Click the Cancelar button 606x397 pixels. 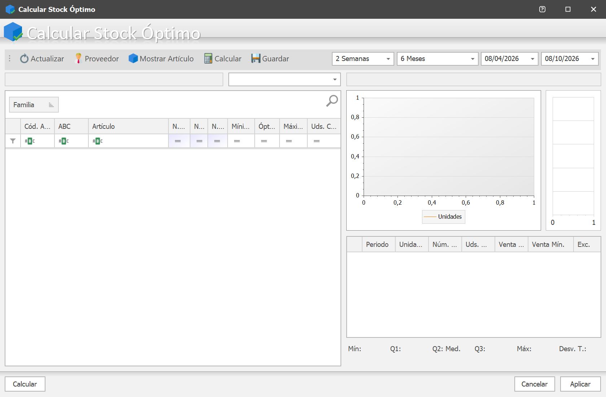(x=535, y=384)
